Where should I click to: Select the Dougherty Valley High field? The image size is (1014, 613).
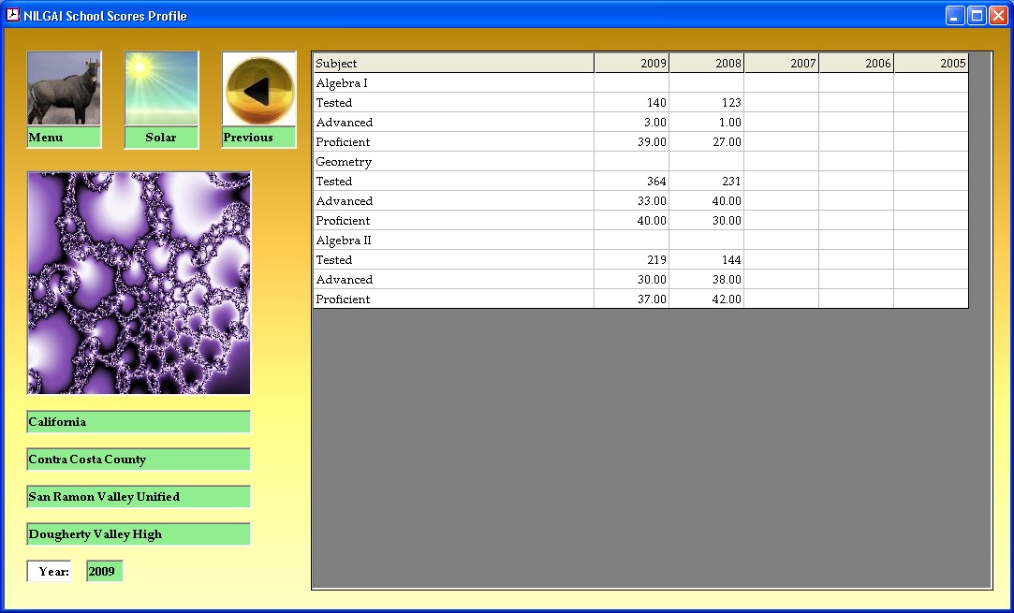139,534
